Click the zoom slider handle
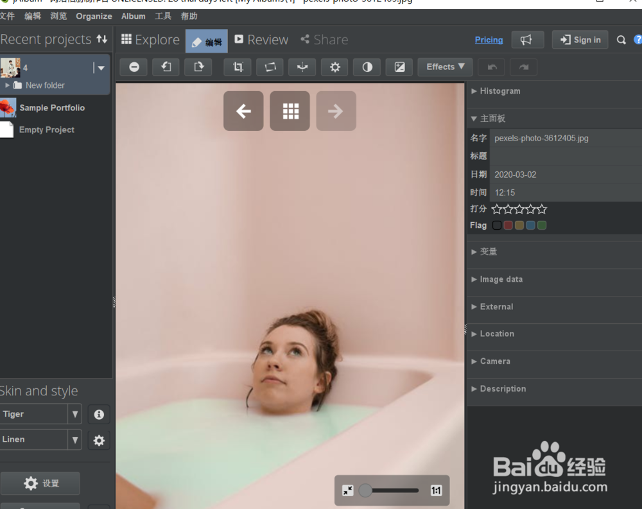This screenshot has height=509, width=642. tap(365, 490)
